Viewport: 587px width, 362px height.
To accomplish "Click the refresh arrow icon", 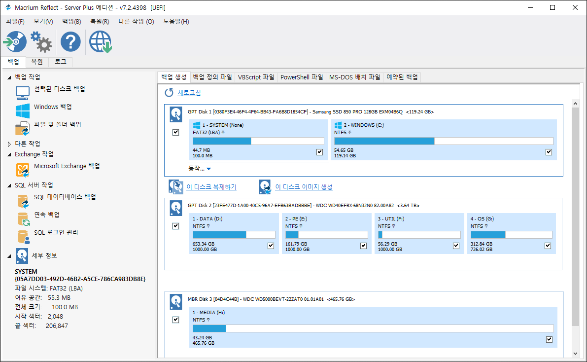I will [169, 93].
